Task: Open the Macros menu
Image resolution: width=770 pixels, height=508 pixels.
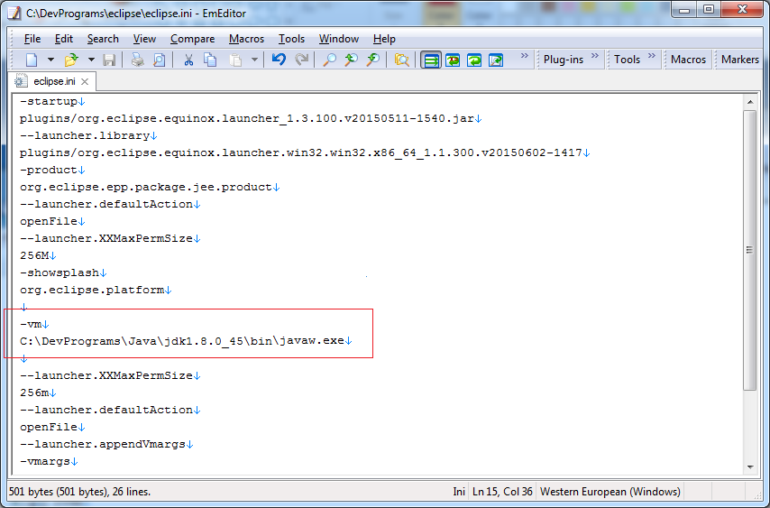Action: coord(246,39)
